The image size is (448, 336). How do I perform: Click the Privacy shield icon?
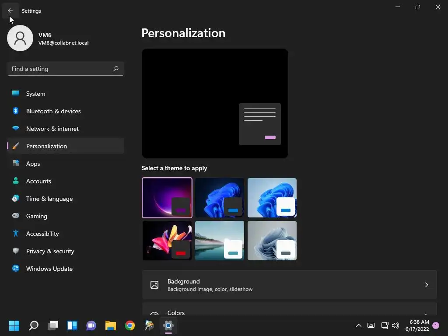[x=16, y=251]
